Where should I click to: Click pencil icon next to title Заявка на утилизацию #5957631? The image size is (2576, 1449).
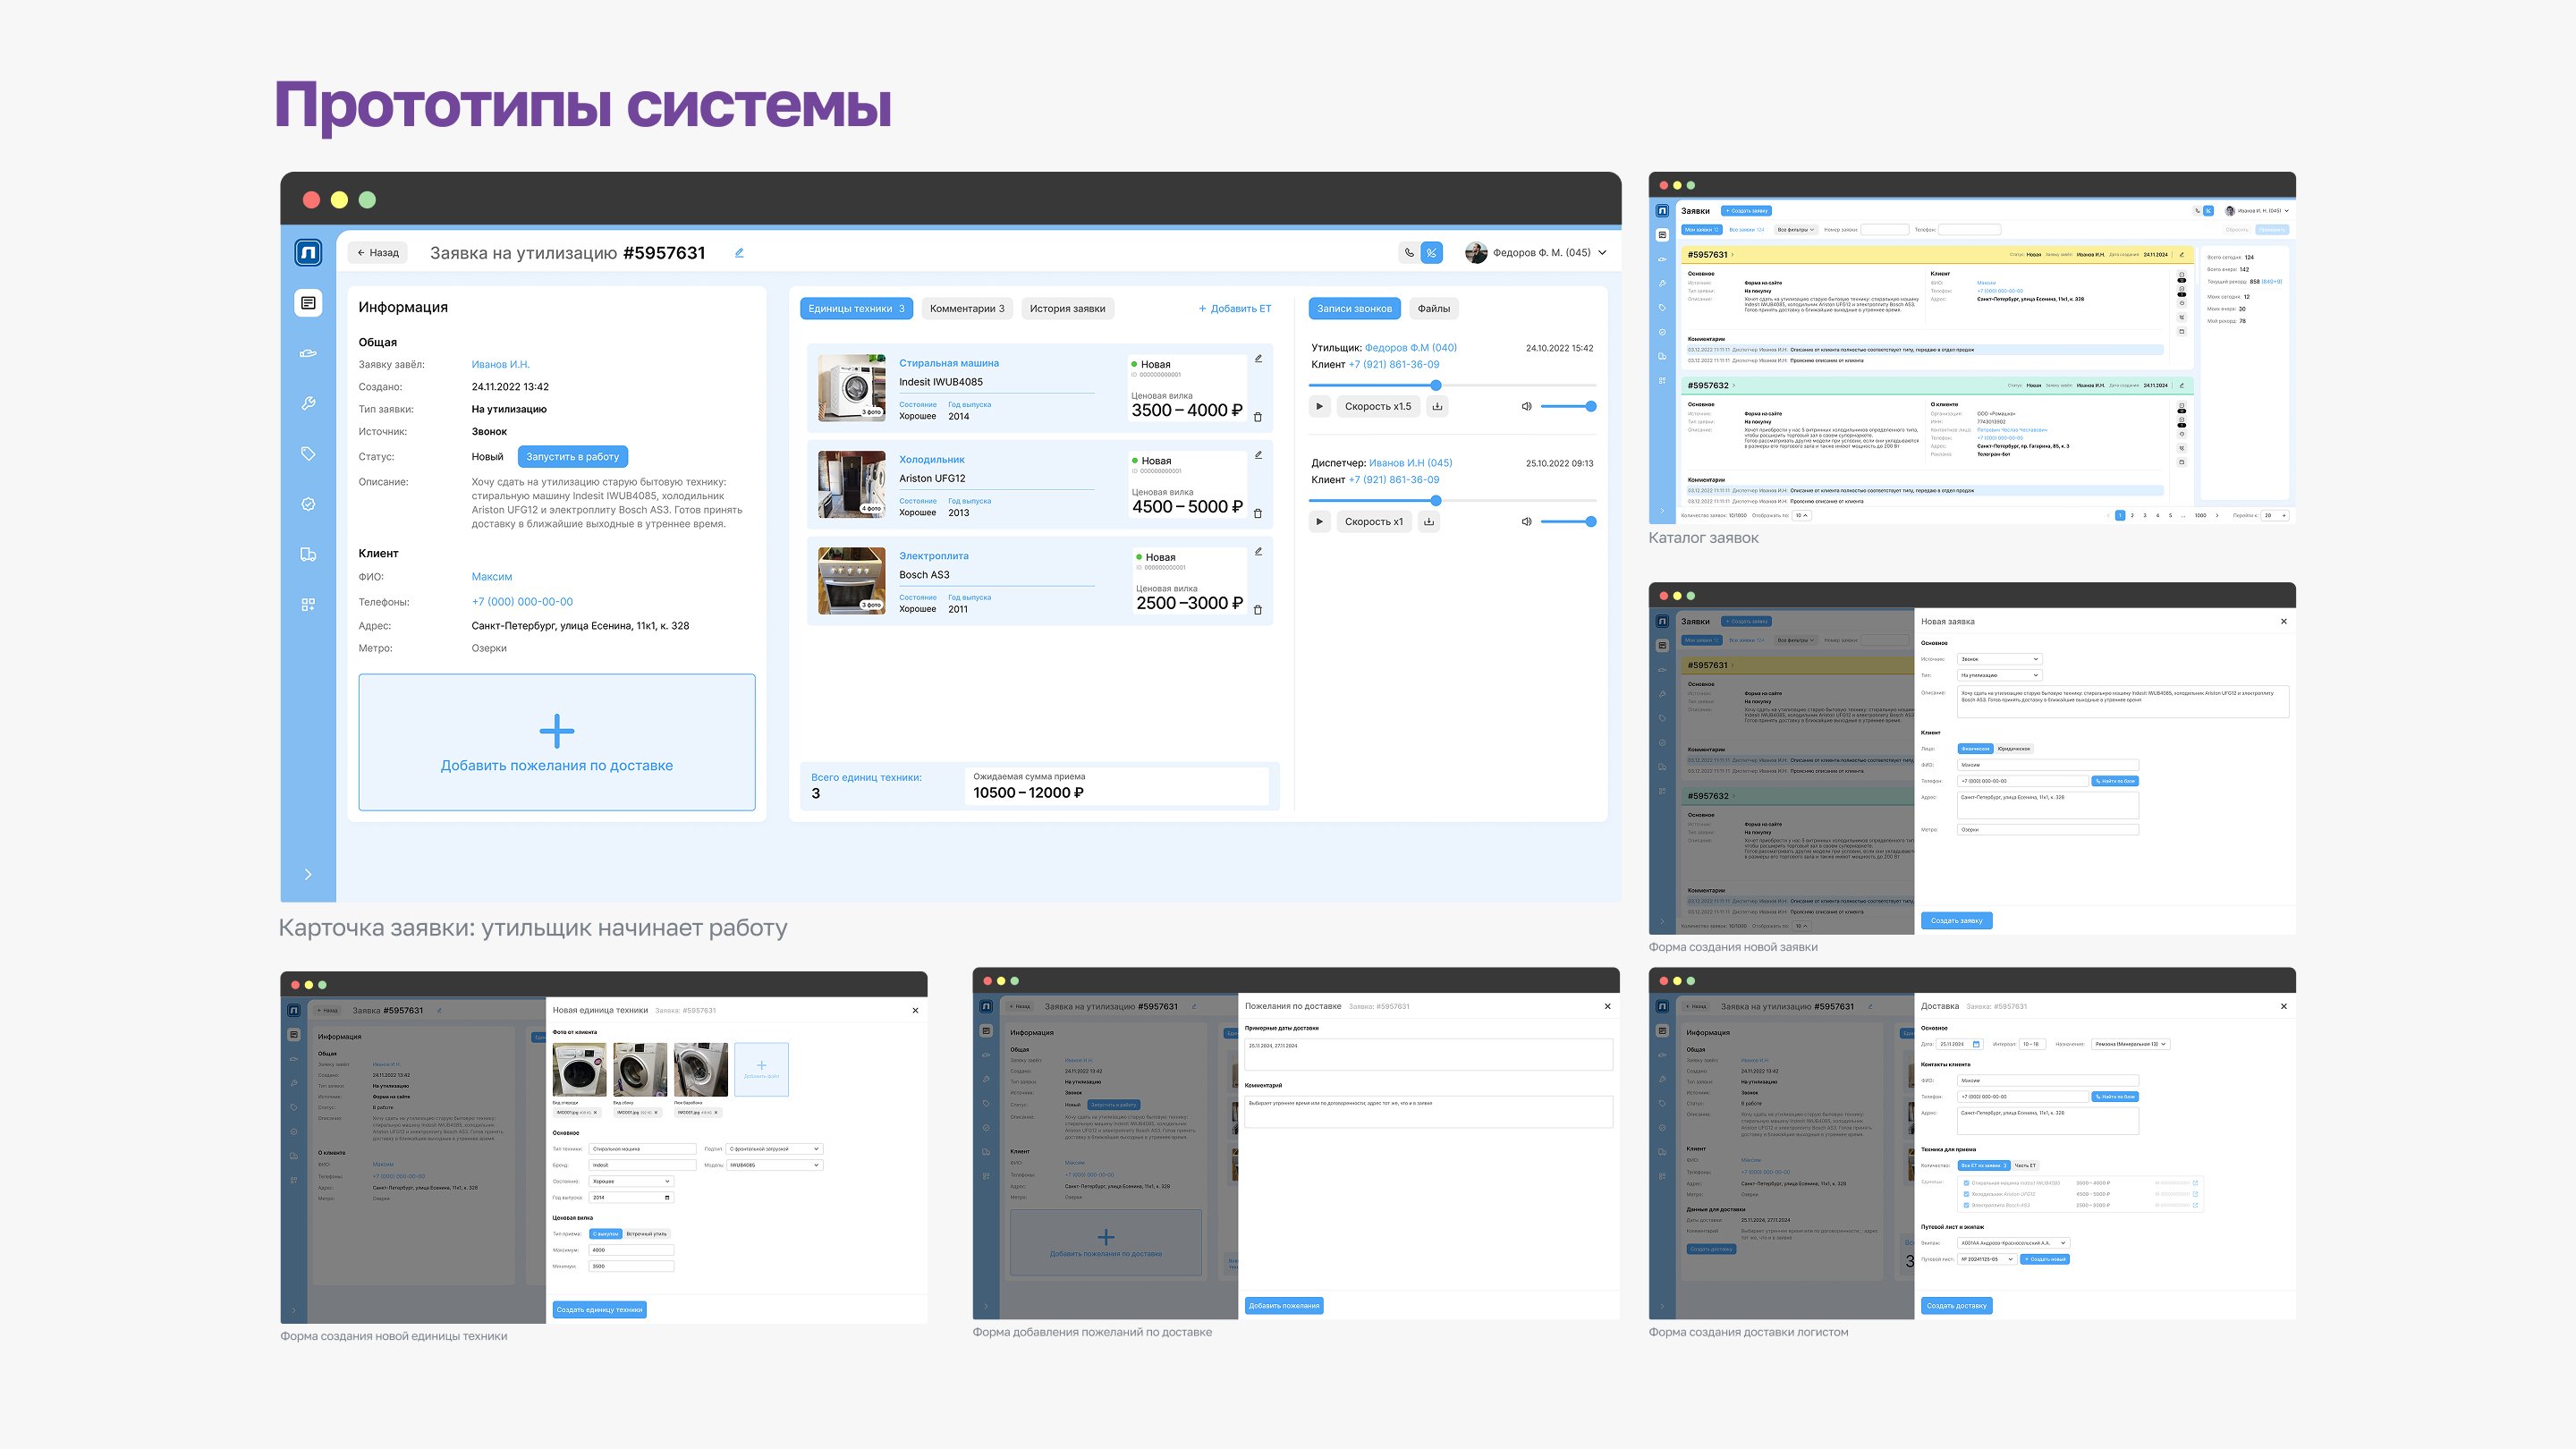coord(739,253)
